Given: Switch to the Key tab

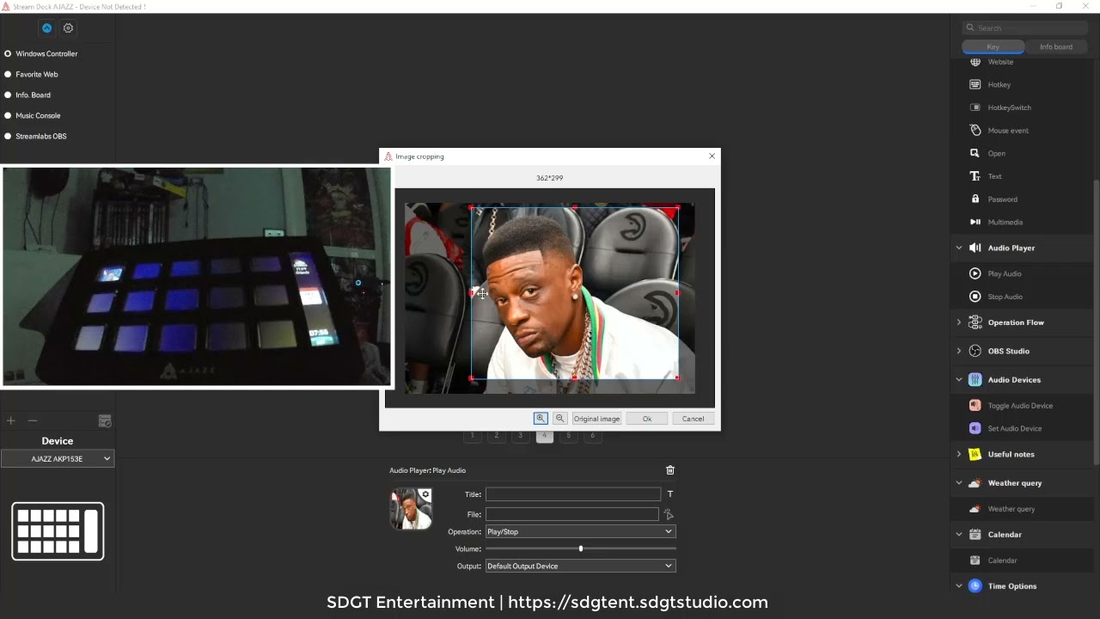Looking at the screenshot, I should (x=993, y=46).
